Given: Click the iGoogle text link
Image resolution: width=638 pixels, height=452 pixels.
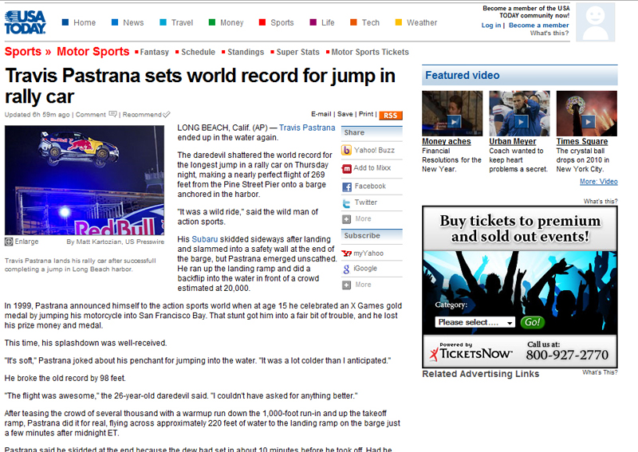Looking at the screenshot, I should [365, 269].
